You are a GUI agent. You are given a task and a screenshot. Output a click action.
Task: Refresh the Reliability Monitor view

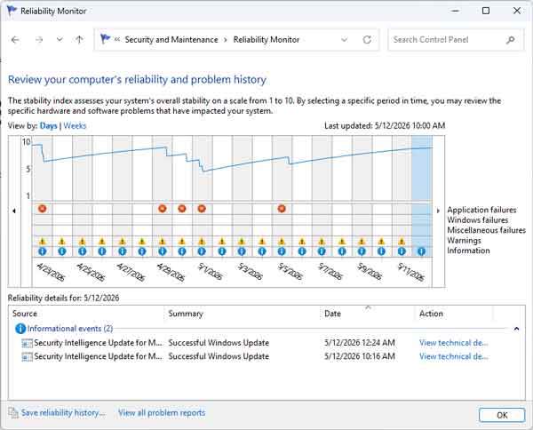click(367, 40)
